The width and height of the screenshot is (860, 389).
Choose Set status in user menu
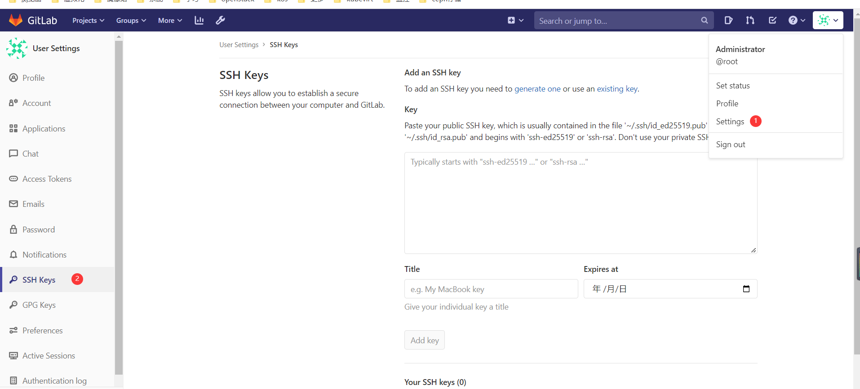(x=733, y=86)
